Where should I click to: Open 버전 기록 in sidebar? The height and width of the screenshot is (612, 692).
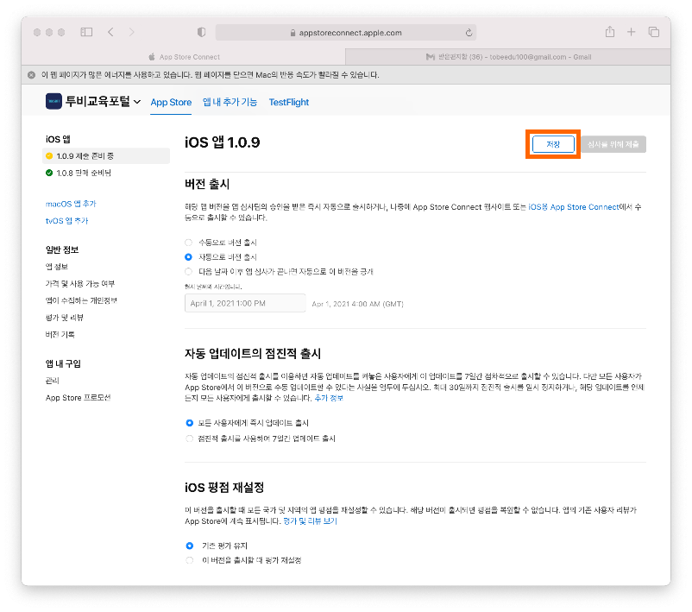[x=60, y=334]
